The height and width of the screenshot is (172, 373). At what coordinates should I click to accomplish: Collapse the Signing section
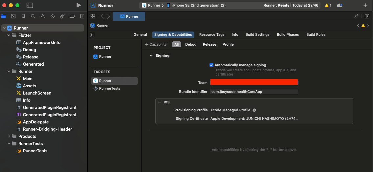tap(151, 55)
